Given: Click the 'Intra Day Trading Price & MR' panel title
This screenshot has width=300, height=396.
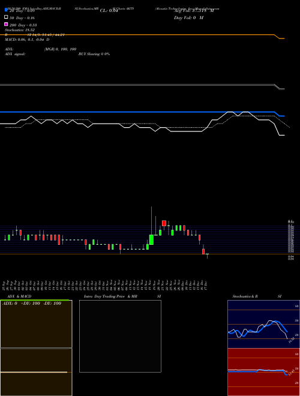Looking at the screenshot, I should pos(110,296).
